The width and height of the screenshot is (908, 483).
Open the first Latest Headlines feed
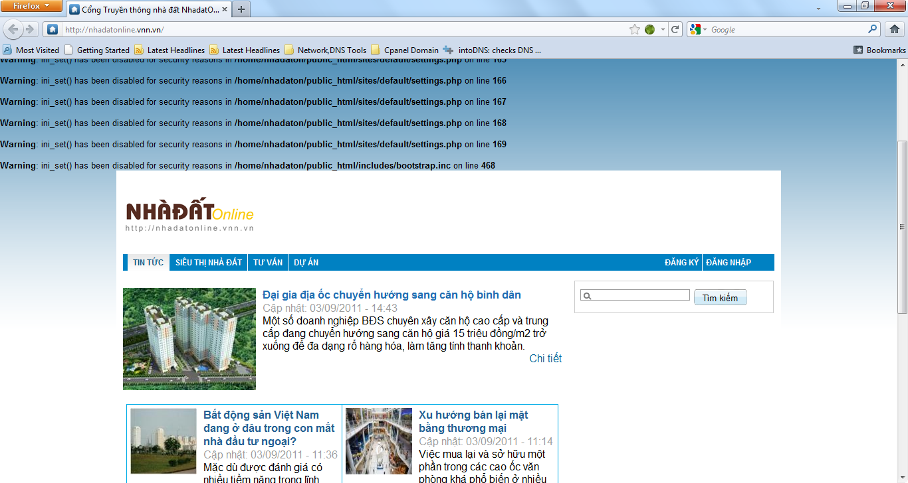click(x=170, y=50)
